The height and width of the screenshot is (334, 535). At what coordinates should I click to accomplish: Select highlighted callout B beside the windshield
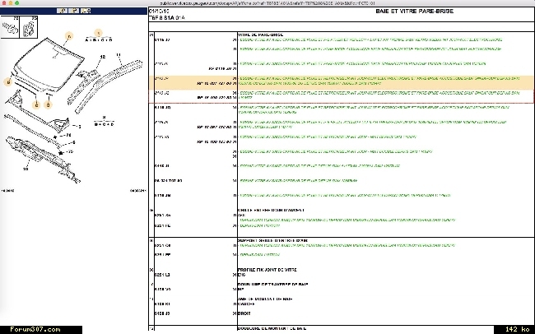(x=8, y=82)
